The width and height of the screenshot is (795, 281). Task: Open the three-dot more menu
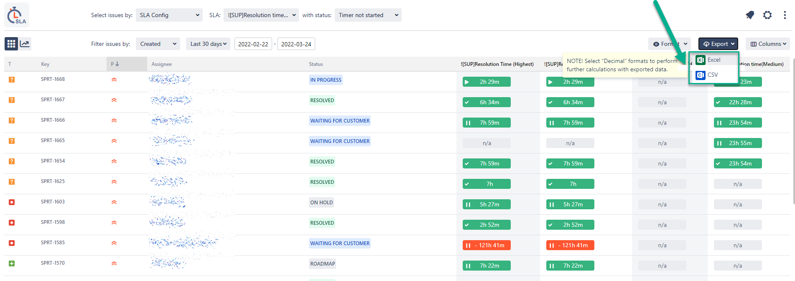click(785, 15)
